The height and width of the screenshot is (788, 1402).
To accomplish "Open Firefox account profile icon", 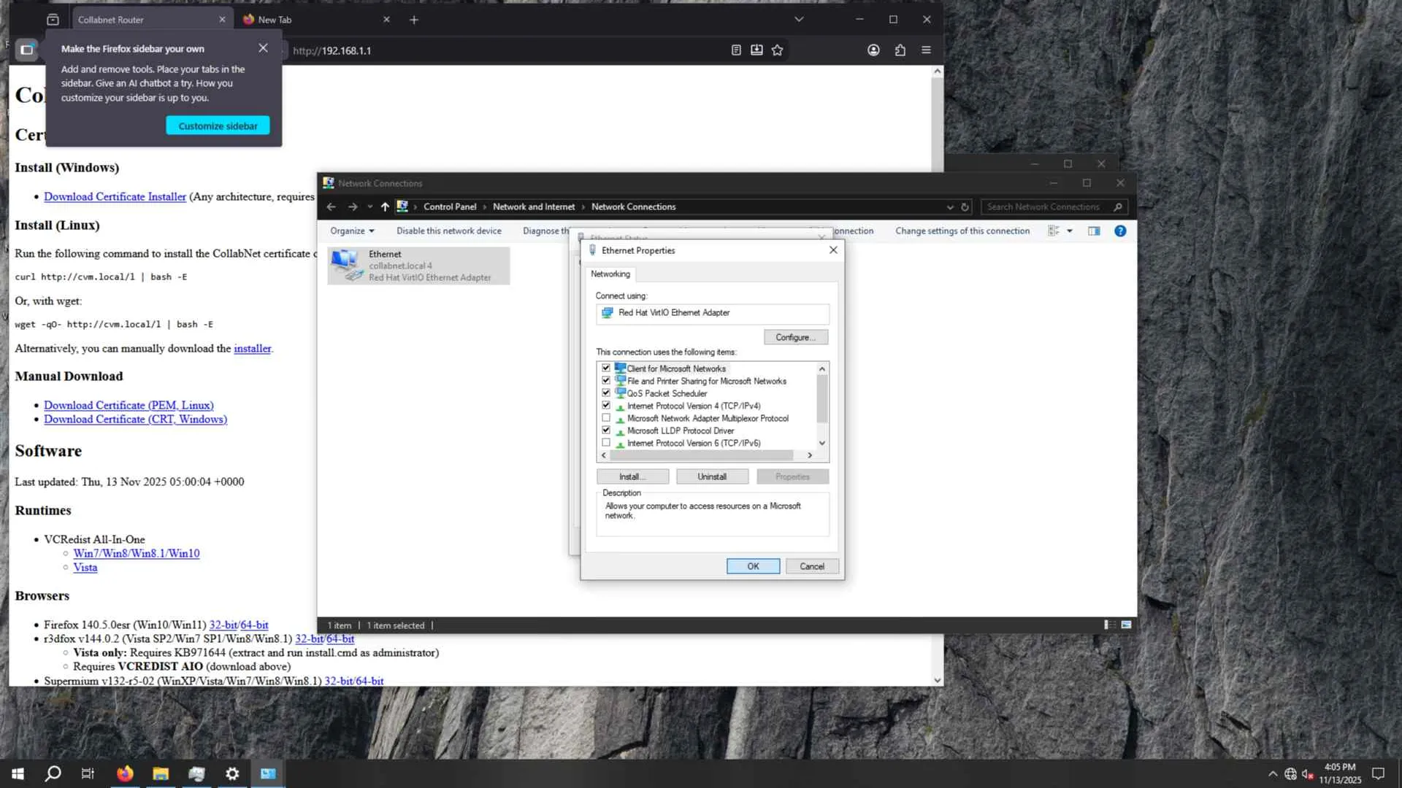I will coord(873,50).
